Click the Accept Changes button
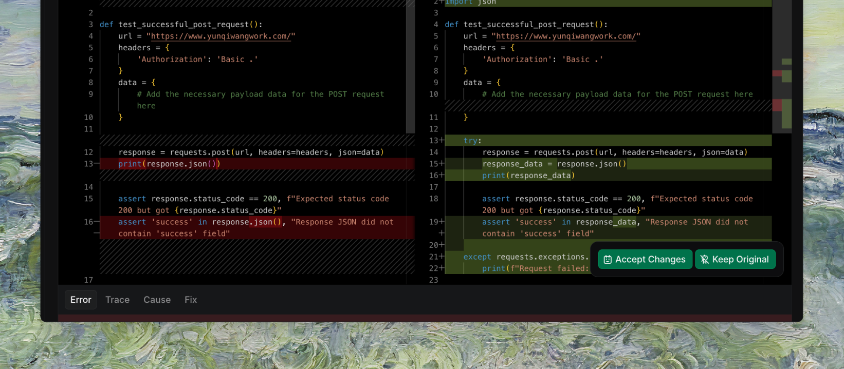The image size is (844, 369). click(x=645, y=259)
